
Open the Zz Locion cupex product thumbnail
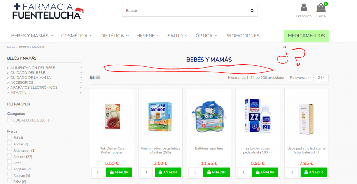[257, 116]
